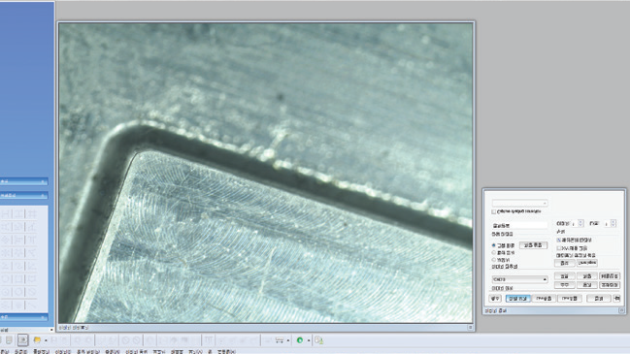
Task: Click the highlighted image capture toolbar icon
Action: click(23, 340)
